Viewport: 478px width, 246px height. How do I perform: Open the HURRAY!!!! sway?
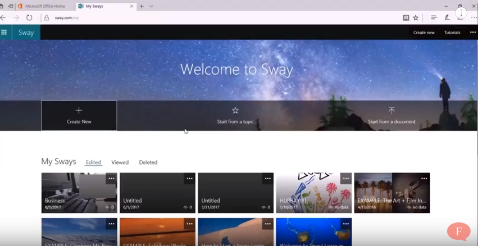coord(313,193)
